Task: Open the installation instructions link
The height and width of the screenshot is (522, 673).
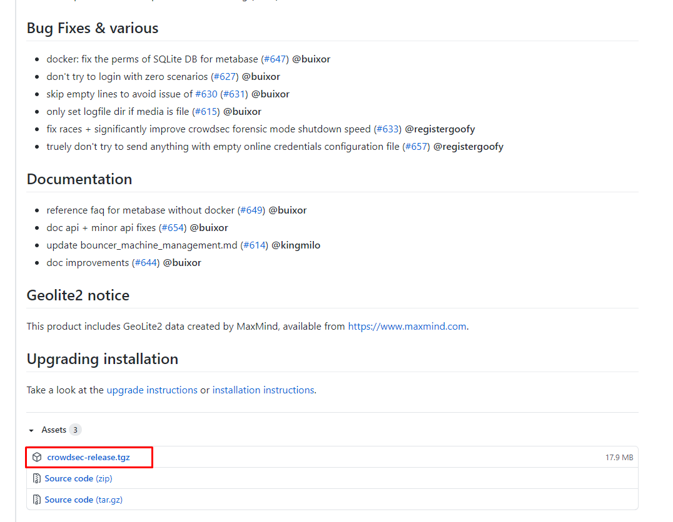Action: click(263, 390)
